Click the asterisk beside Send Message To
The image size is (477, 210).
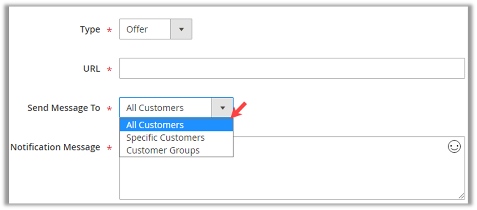pyautogui.click(x=110, y=109)
